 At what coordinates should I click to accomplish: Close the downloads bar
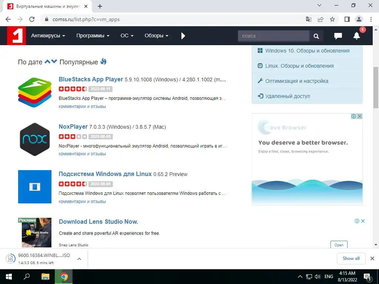pos(372,258)
